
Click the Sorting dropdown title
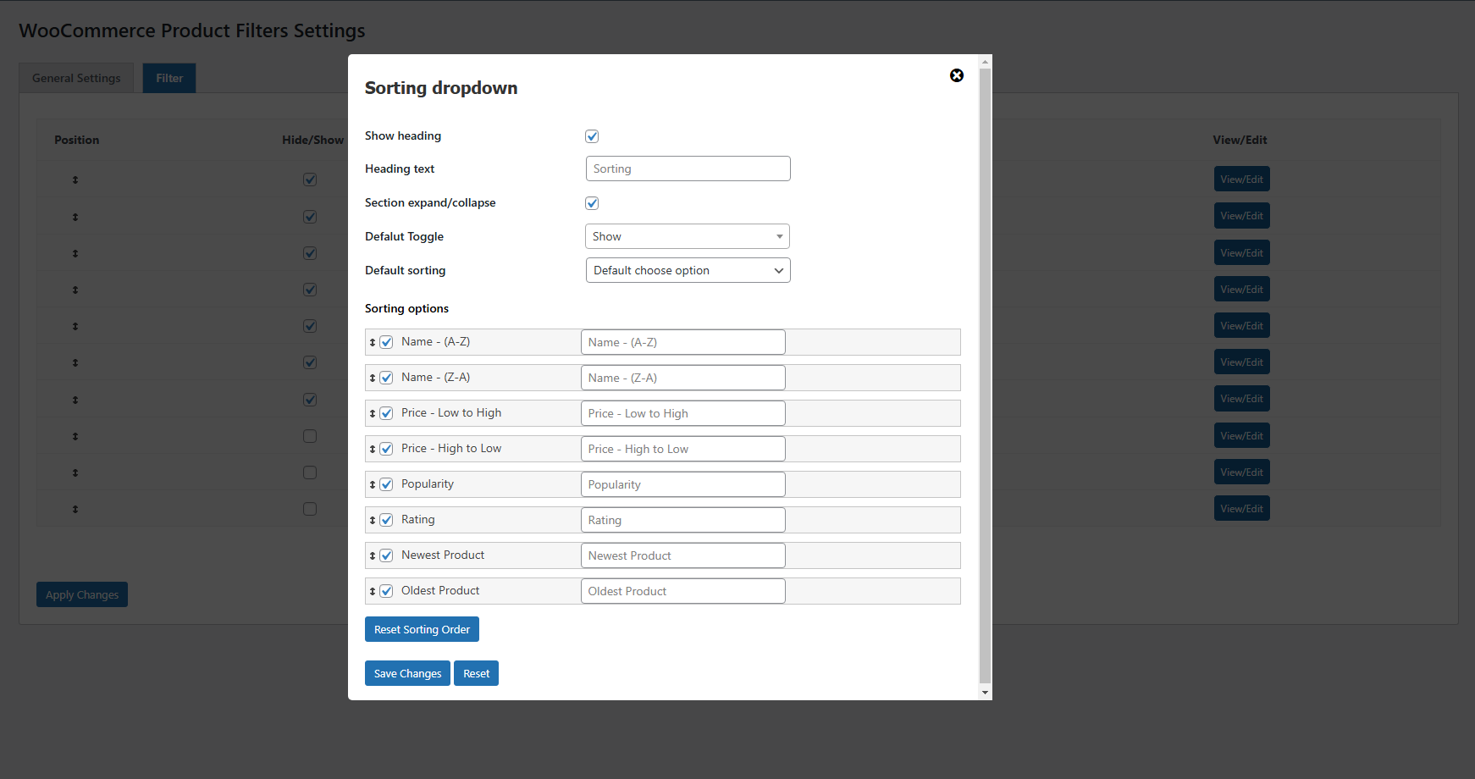click(441, 88)
